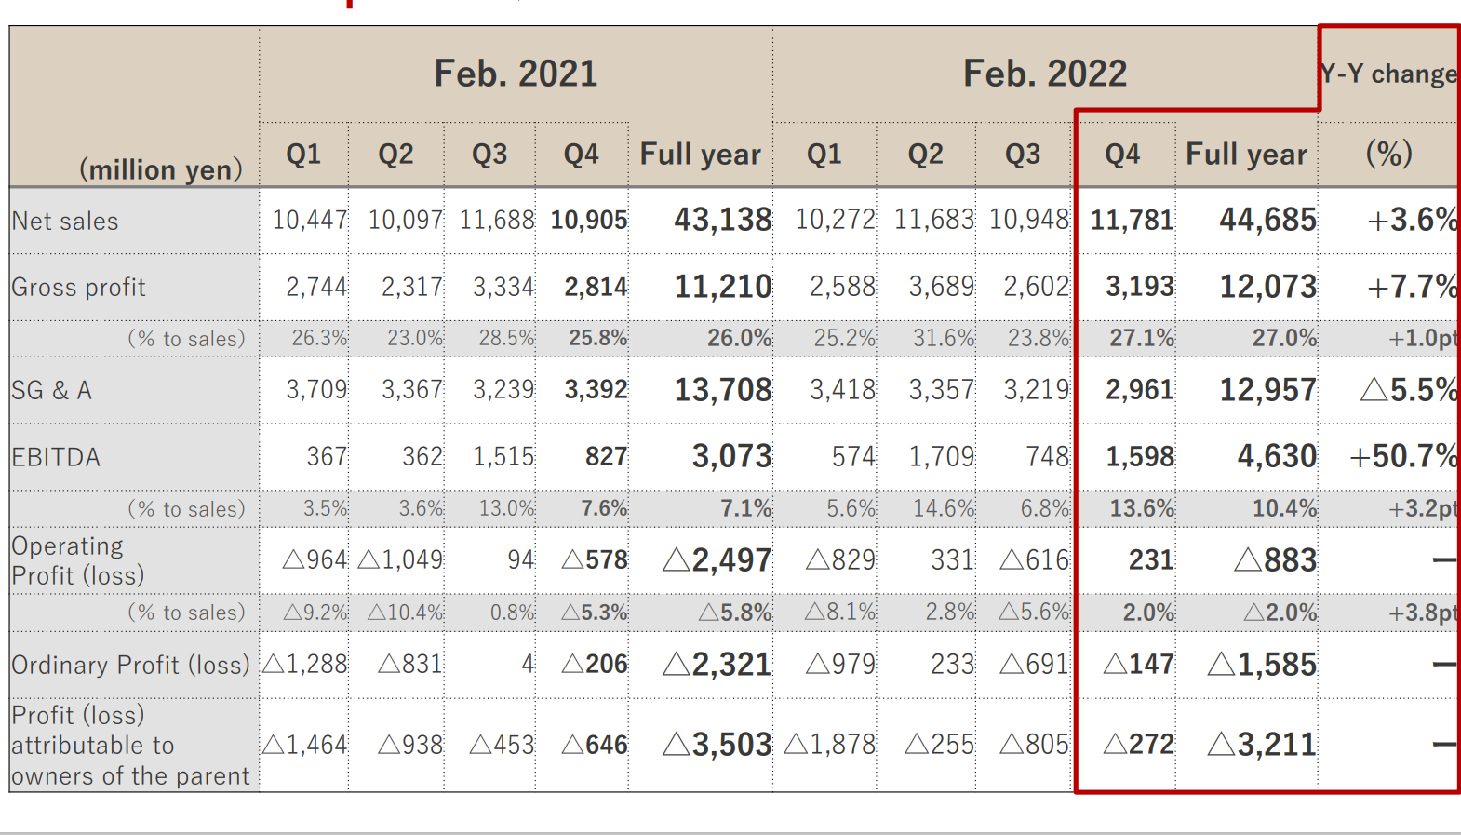The image size is (1461, 835).
Task: Click EBITDA value 1,598
Action: point(1139,457)
